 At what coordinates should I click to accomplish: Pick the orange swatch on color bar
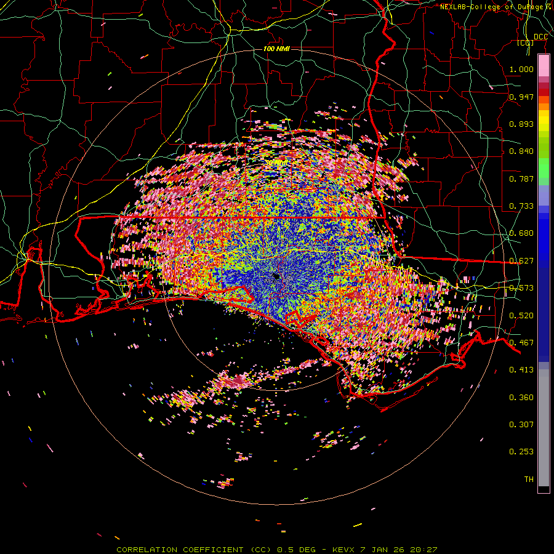(x=544, y=105)
